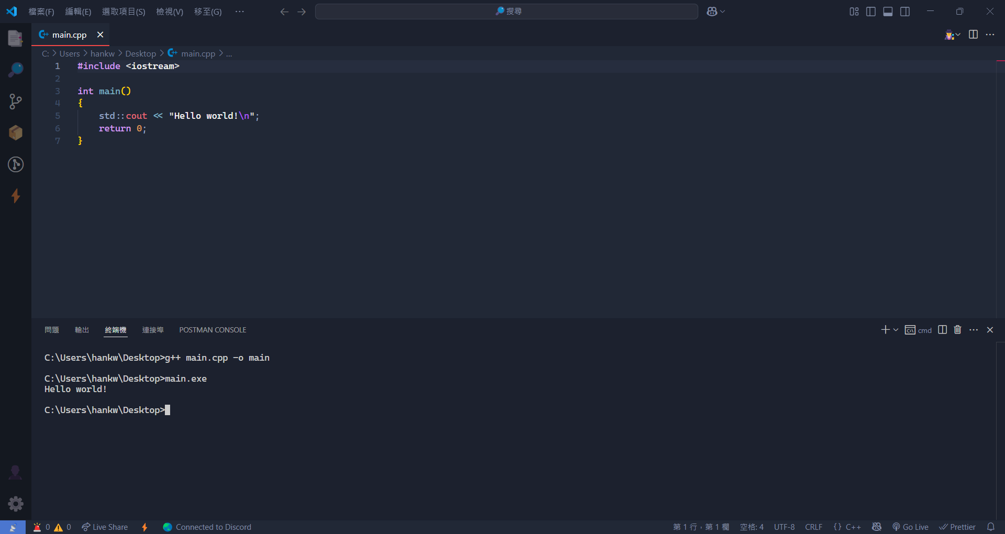Open Copilot chat dropdown in title bar
Viewport: 1005px width, 534px height.
coord(716,12)
